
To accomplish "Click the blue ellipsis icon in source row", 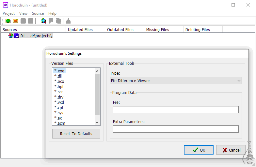I will (x=16, y=36).
